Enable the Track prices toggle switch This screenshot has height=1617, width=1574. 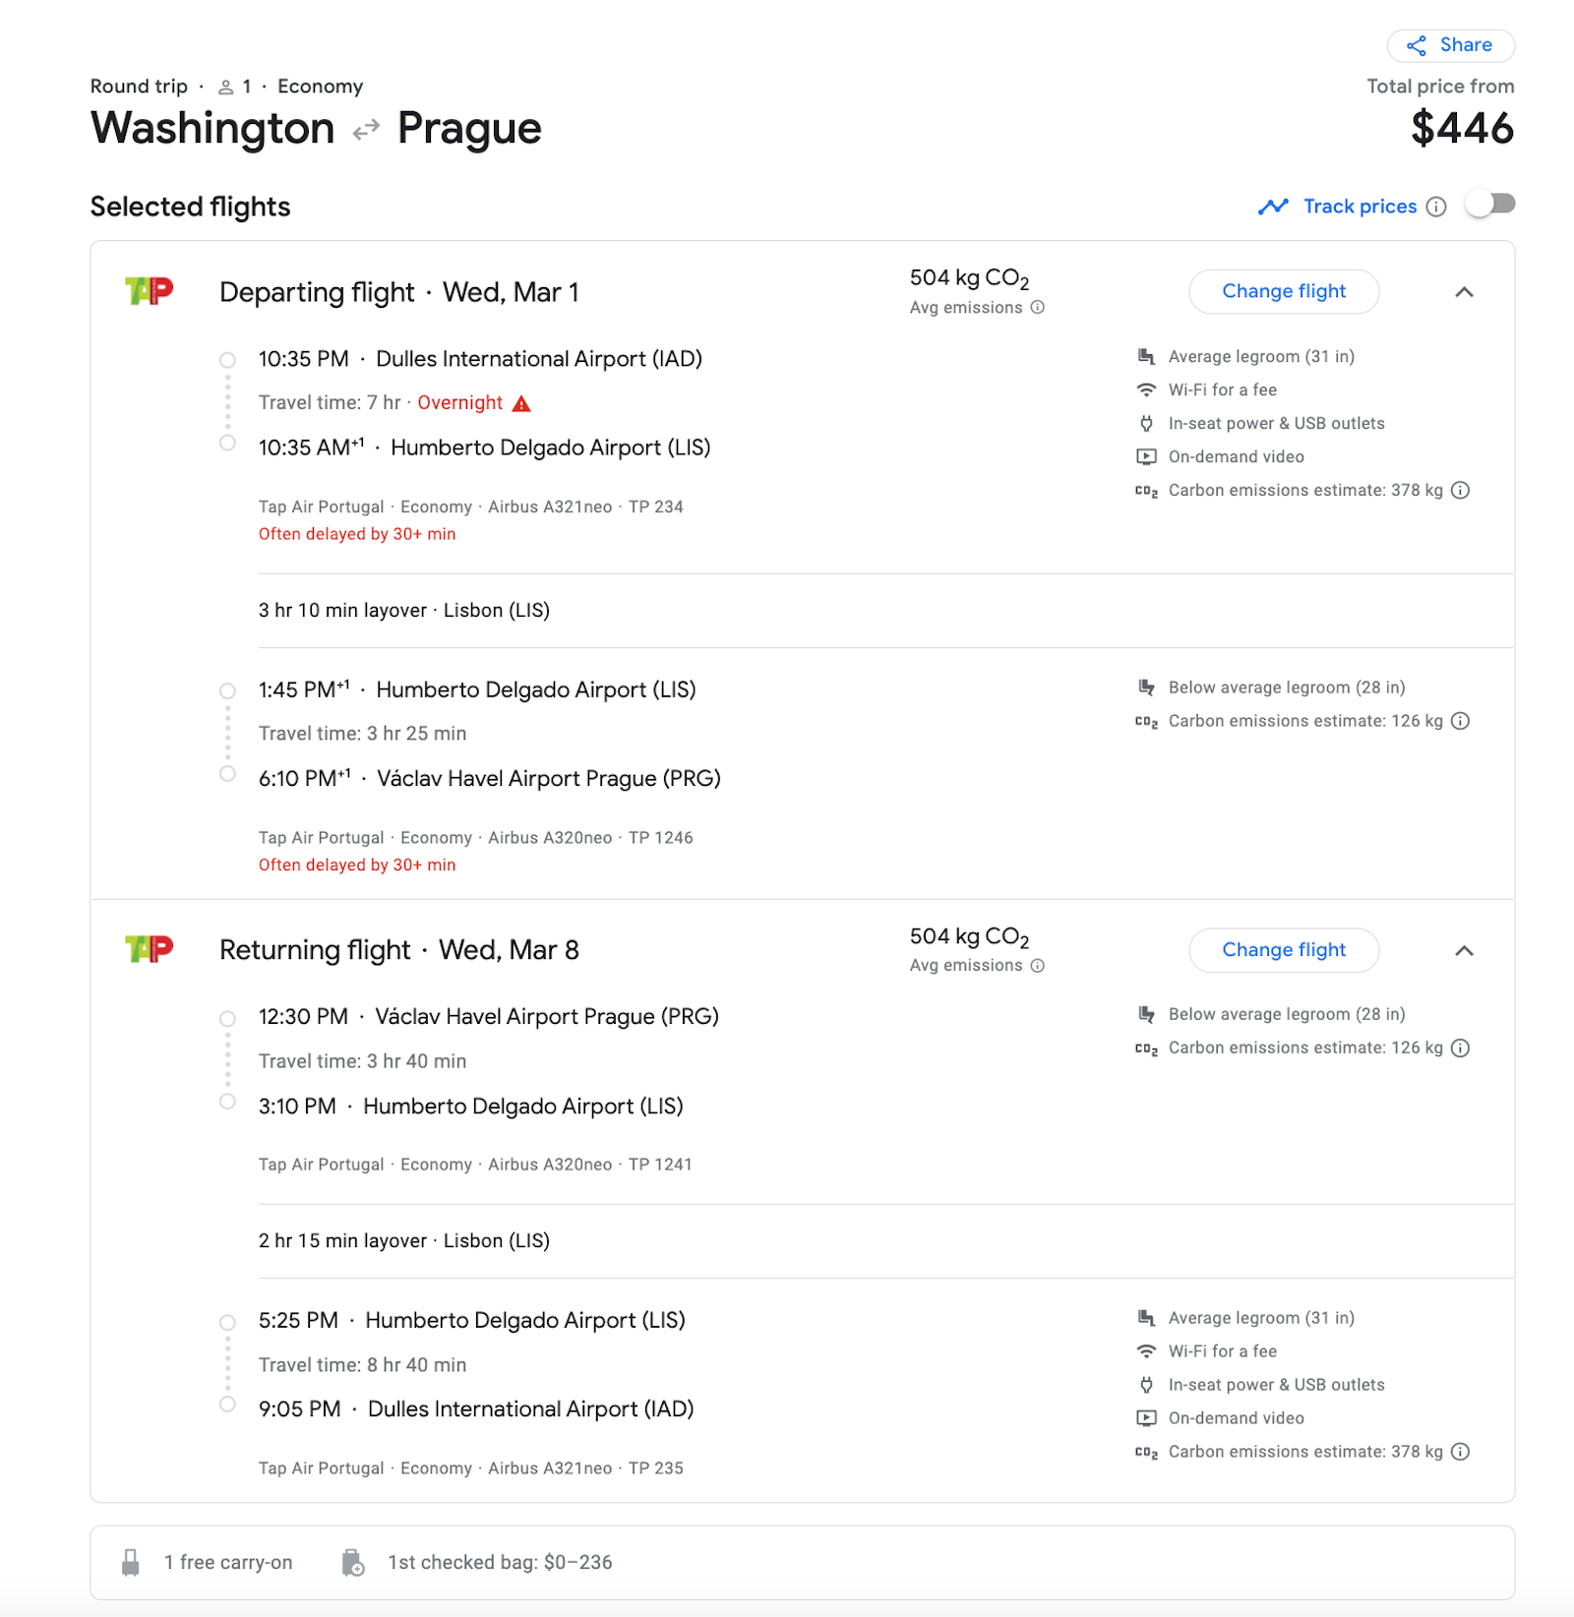click(x=1490, y=205)
